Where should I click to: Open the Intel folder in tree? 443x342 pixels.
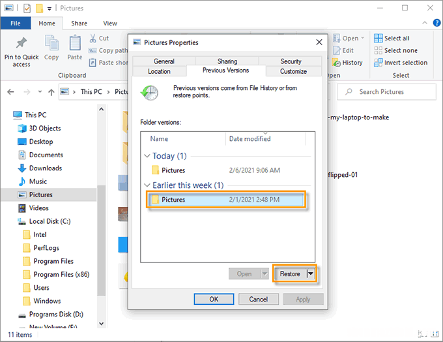point(35,235)
